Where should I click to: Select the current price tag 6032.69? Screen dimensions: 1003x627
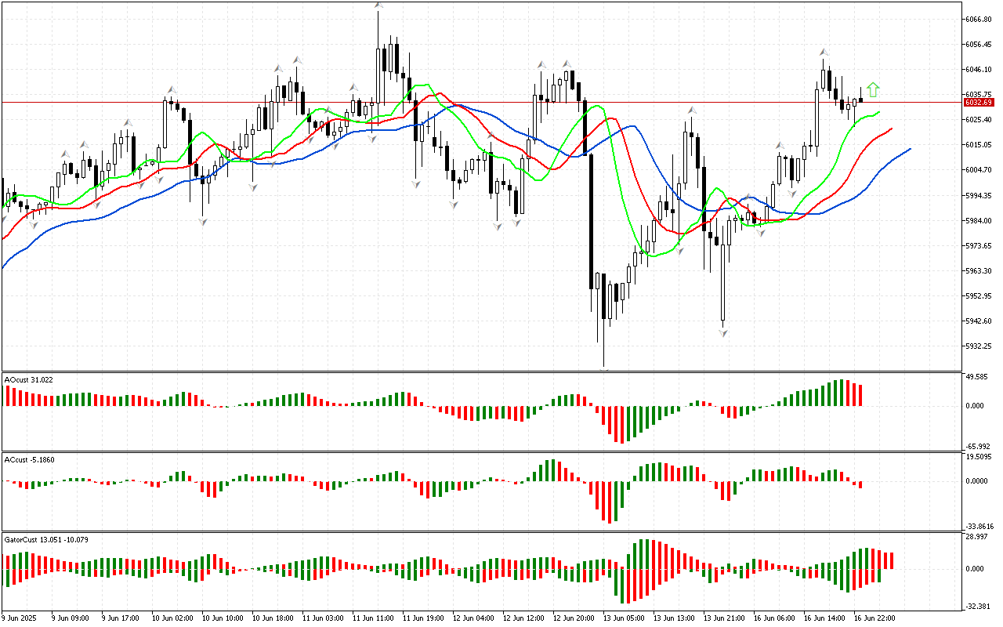click(x=978, y=103)
